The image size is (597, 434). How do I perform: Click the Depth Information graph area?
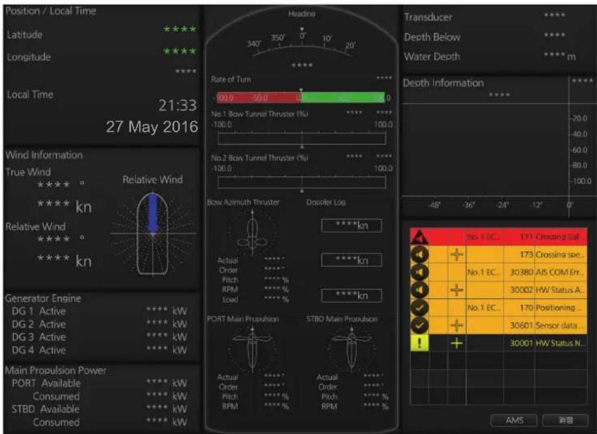point(485,150)
